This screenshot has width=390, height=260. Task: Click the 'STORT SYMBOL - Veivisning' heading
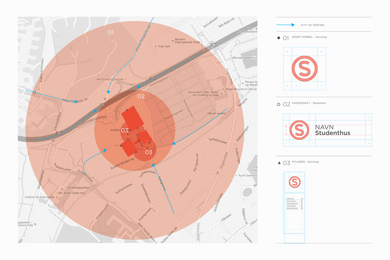[309, 37]
